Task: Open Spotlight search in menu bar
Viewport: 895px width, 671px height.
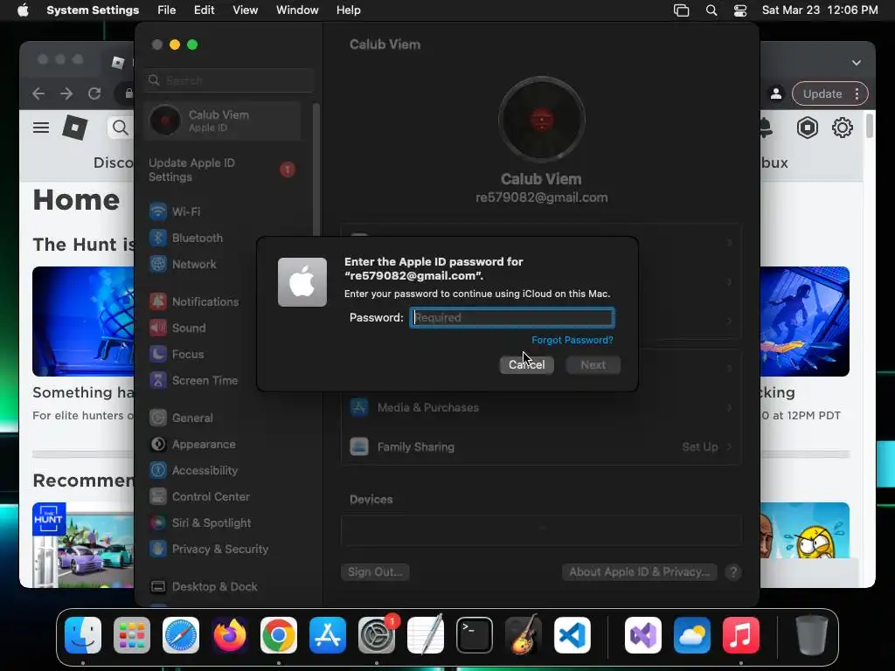Action: pos(711,10)
